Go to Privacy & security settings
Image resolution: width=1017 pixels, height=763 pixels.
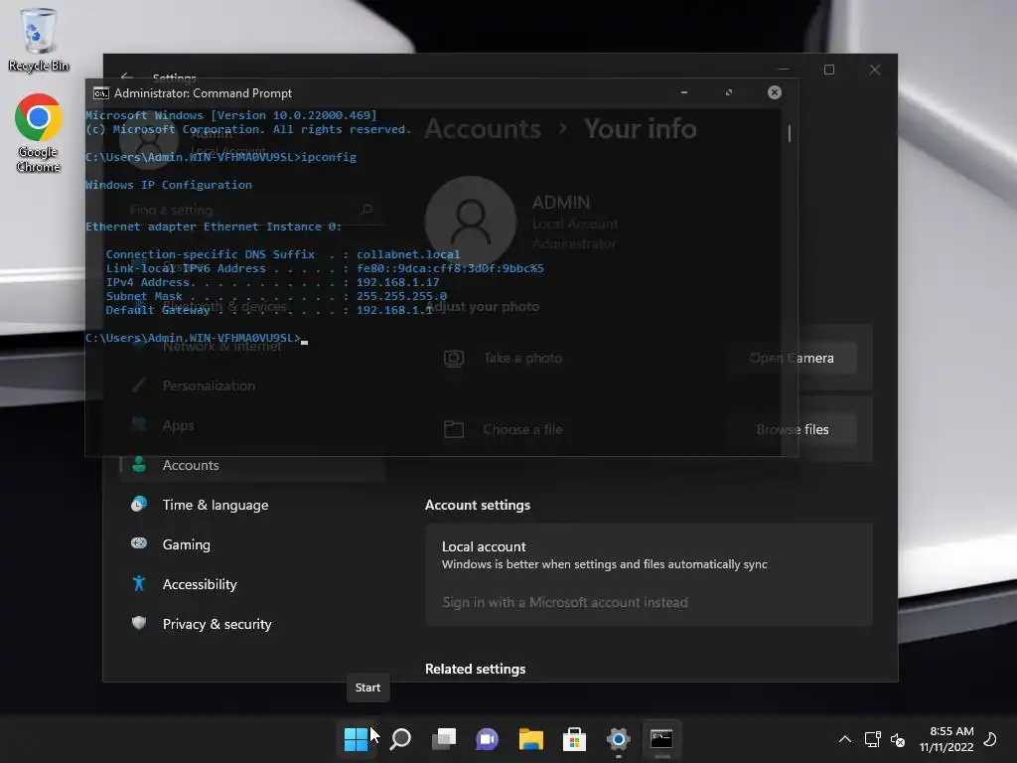coord(253,624)
